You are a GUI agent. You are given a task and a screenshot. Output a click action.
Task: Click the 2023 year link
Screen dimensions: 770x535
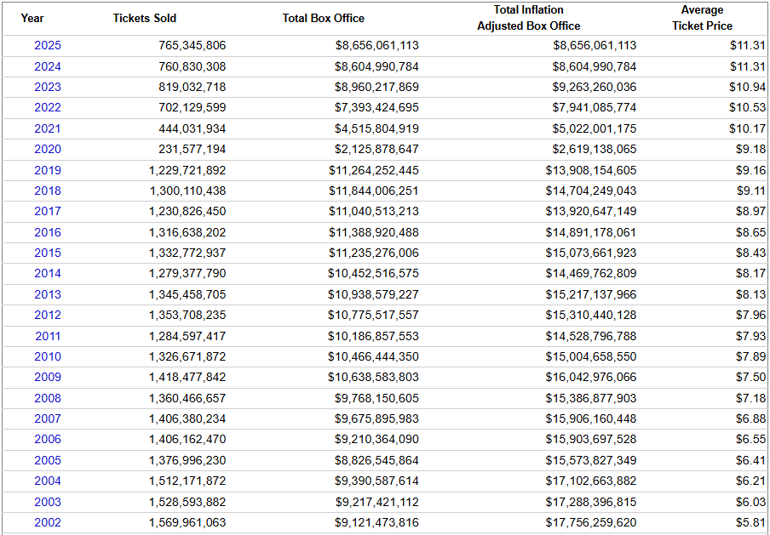coord(48,87)
